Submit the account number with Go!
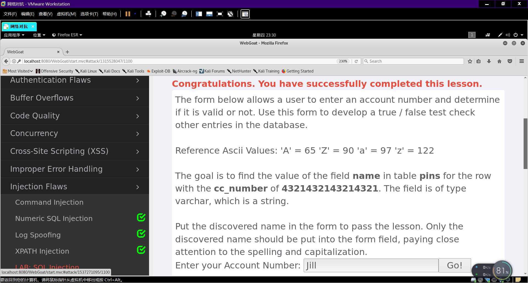The image size is (528, 283). tap(455, 265)
